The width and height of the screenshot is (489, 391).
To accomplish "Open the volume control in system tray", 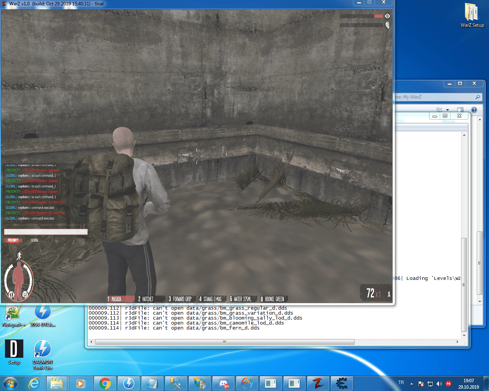I will pos(439,384).
